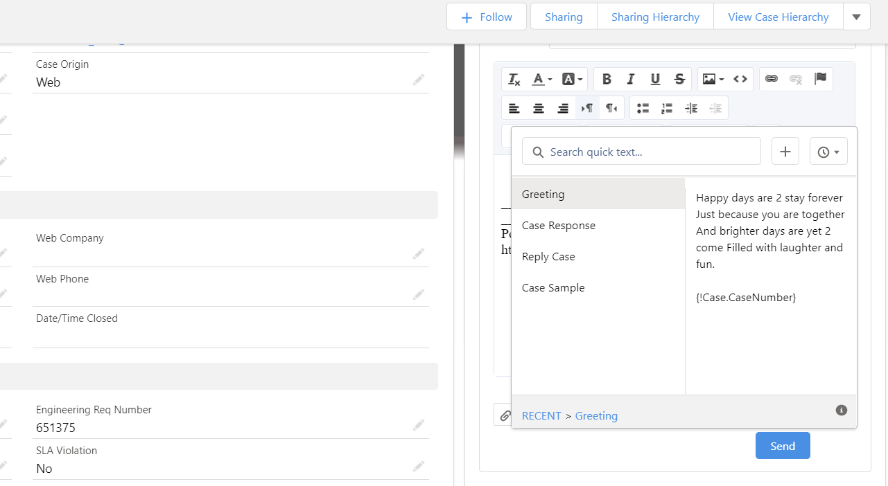Apply bold formatting to email text
Viewport: 888px width, 486px height.
pos(607,79)
